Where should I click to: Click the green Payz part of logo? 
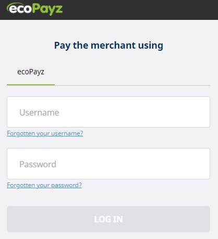[x=47, y=9]
